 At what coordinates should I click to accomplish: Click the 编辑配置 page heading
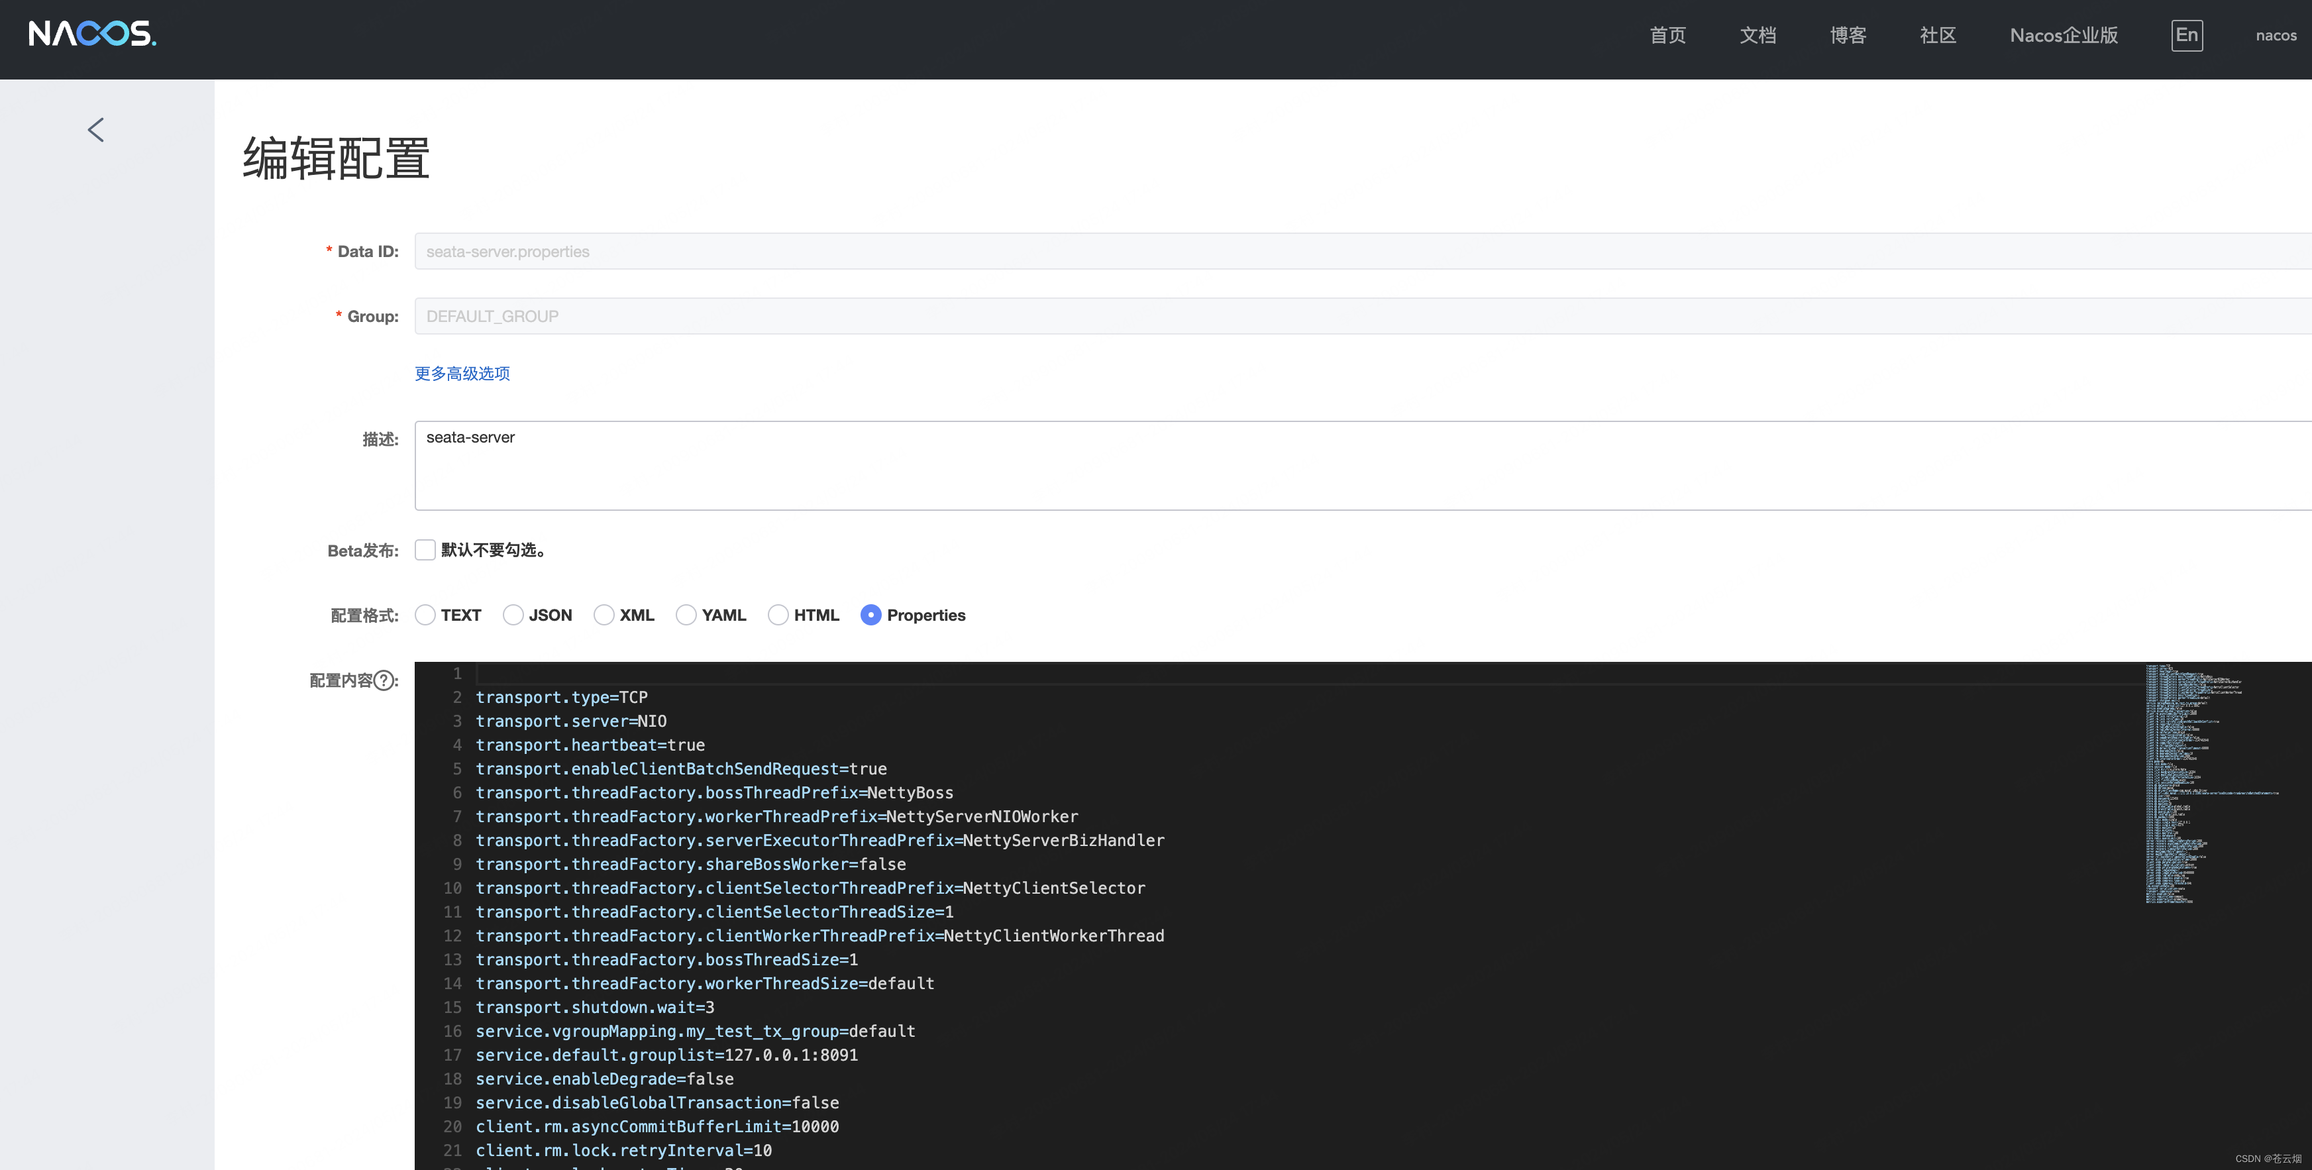336,159
